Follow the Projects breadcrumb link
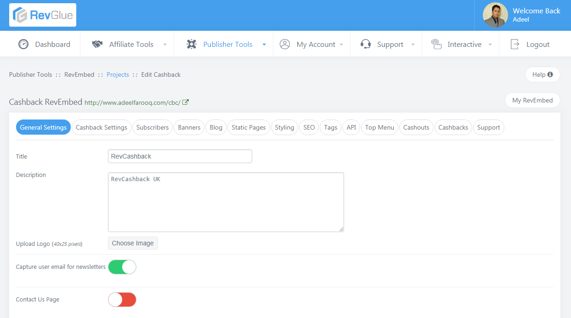Viewport: 571px width, 318px height. coord(118,74)
